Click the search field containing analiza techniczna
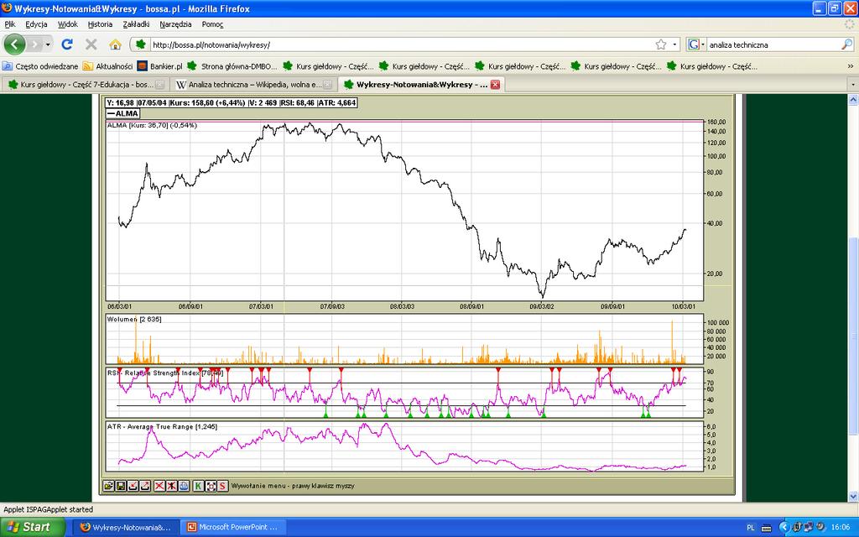 (773, 45)
